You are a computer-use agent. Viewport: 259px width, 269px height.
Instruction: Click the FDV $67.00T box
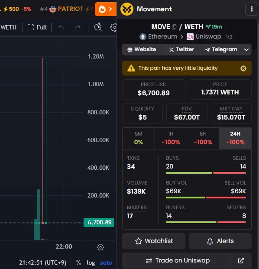click(187, 113)
